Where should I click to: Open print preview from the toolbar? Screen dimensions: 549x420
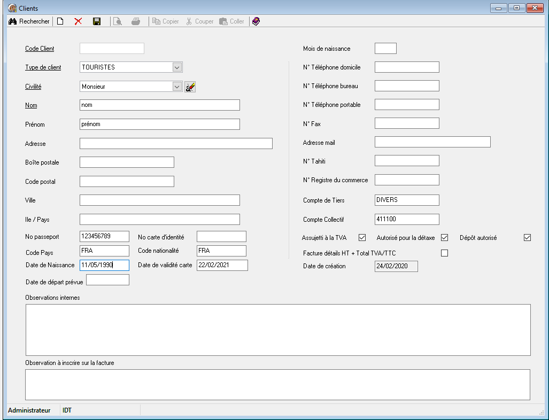click(x=118, y=21)
